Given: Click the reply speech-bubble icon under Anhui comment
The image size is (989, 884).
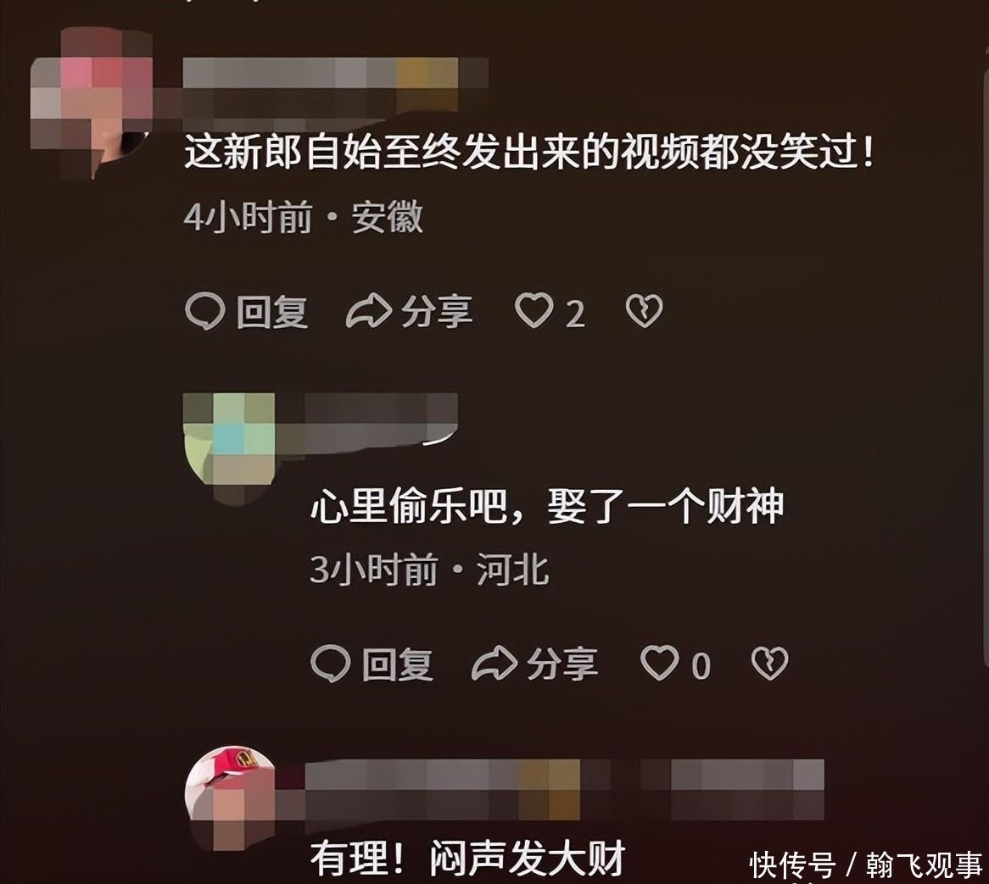Looking at the screenshot, I should pos(205,311).
